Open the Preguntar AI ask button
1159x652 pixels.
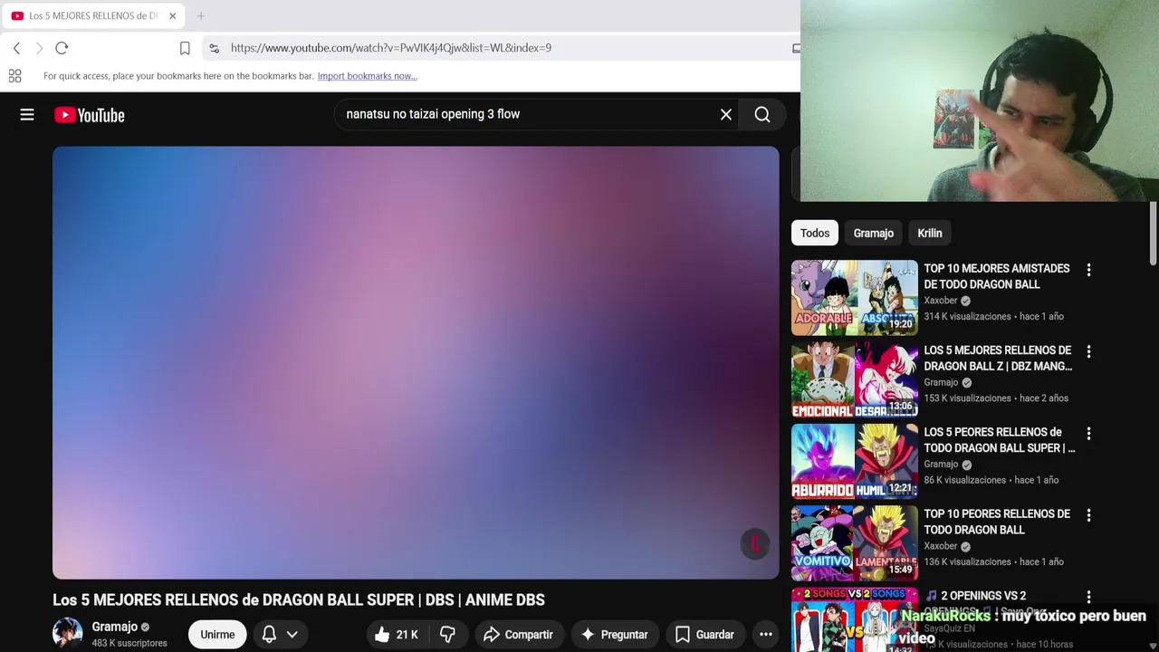pyautogui.click(x=615, y=635)
